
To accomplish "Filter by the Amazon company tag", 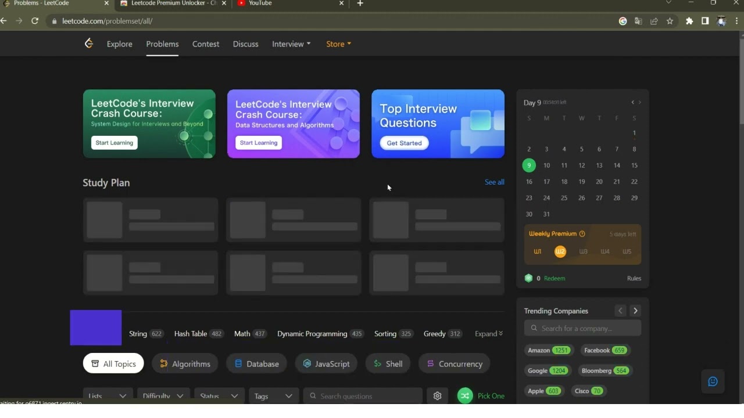I will point(549,350).
